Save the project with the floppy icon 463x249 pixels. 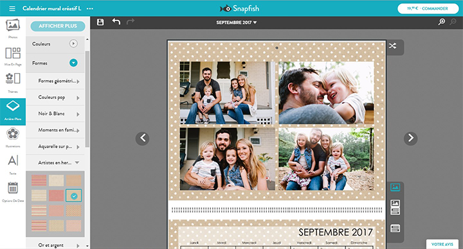[100, 22]
